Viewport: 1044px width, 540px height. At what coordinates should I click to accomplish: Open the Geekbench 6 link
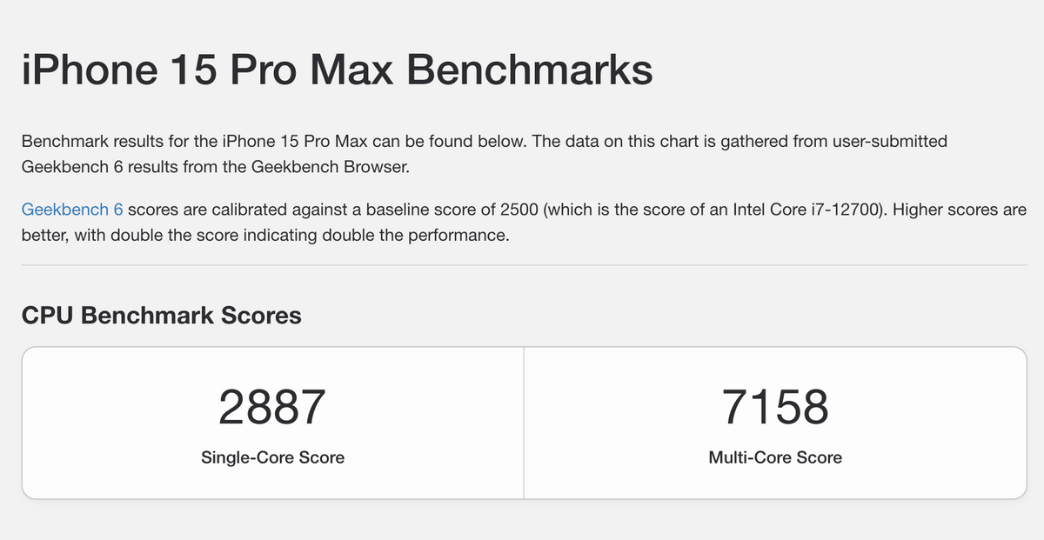click(x=72, y=210)
